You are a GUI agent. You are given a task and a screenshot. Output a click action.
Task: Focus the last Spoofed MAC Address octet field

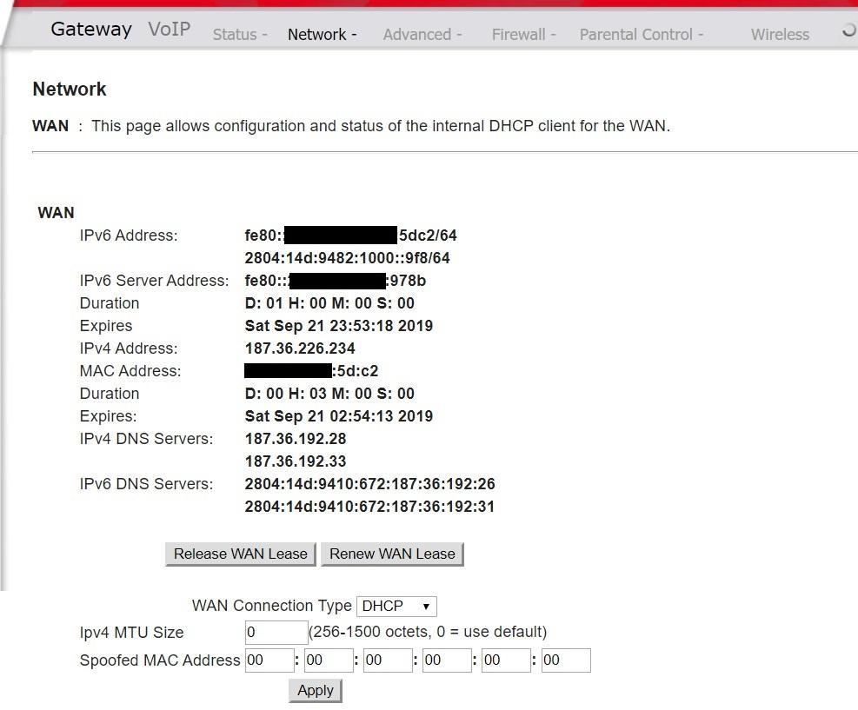coord(565,660)
